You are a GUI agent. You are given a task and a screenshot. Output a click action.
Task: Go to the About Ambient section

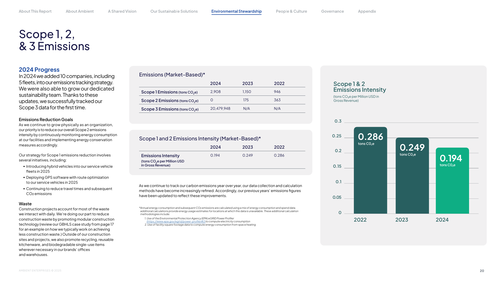[80, 11]
